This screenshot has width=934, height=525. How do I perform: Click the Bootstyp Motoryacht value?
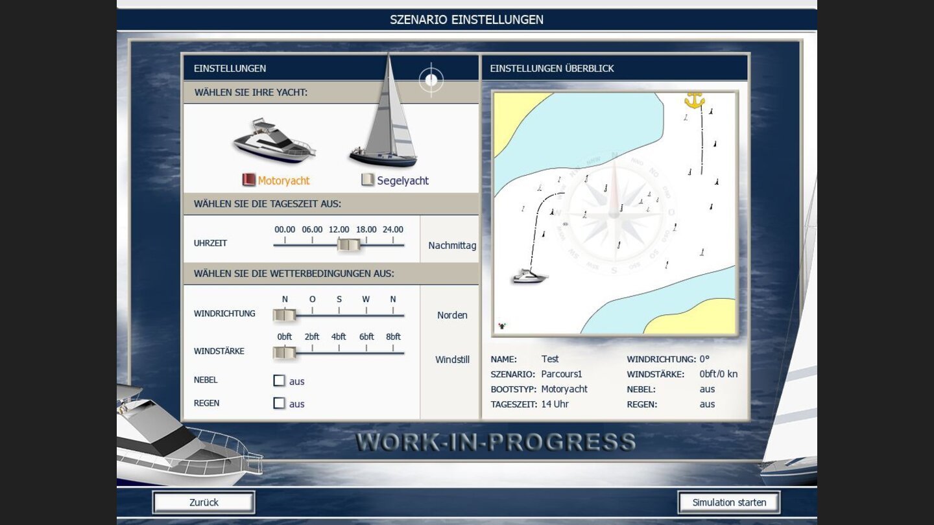564,389
